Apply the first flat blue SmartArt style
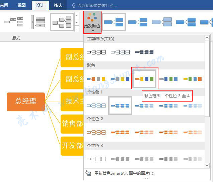 point(114,22)
